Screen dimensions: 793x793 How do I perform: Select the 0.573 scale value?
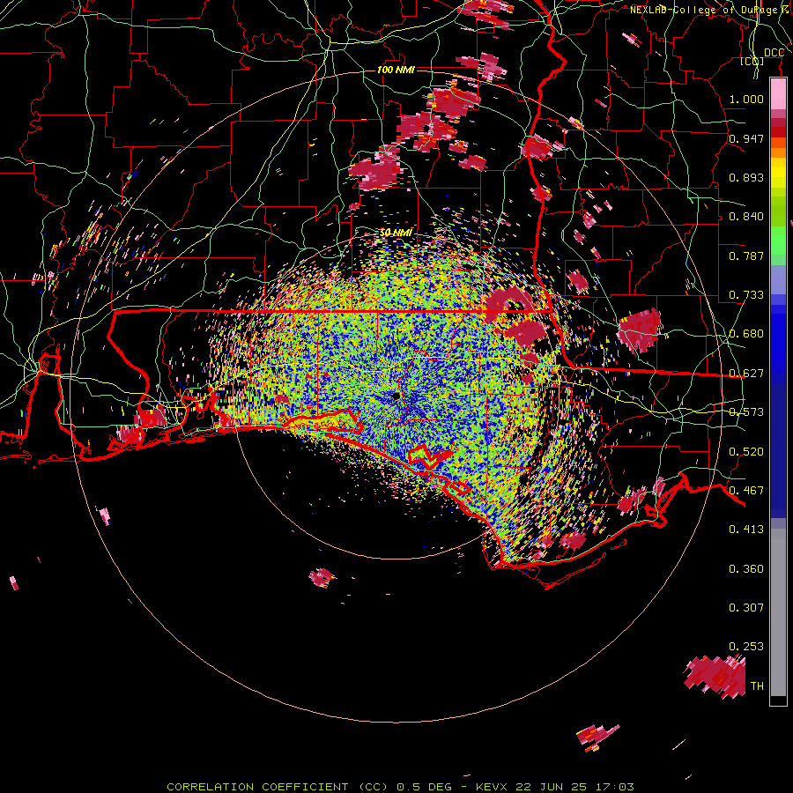pyautogui.click(x=746, y=412)
